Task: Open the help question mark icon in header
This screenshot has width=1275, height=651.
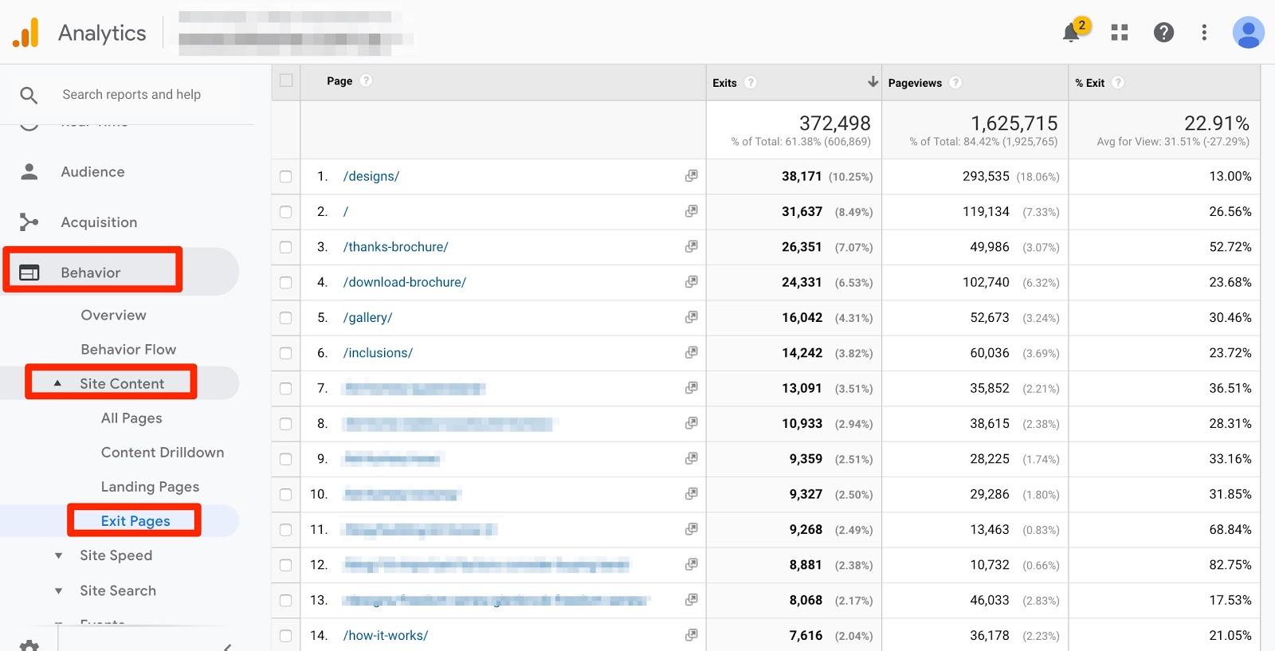Action: click(1163, 33)
